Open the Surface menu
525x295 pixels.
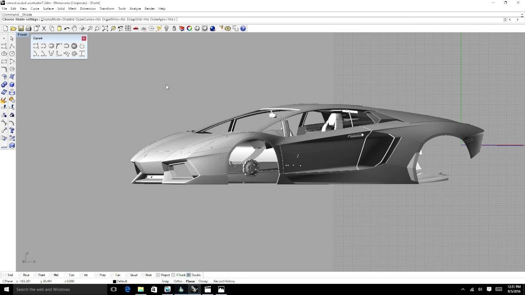click(x=48, y=9)
